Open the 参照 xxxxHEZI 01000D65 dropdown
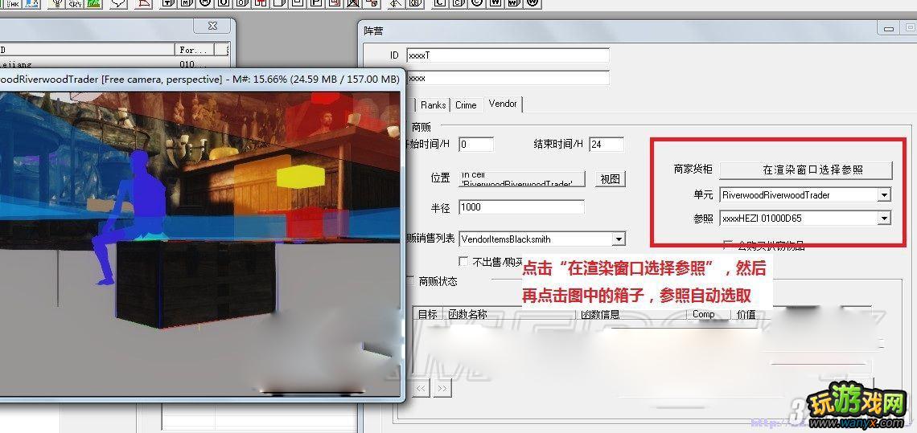 click(x=884, y=218)
